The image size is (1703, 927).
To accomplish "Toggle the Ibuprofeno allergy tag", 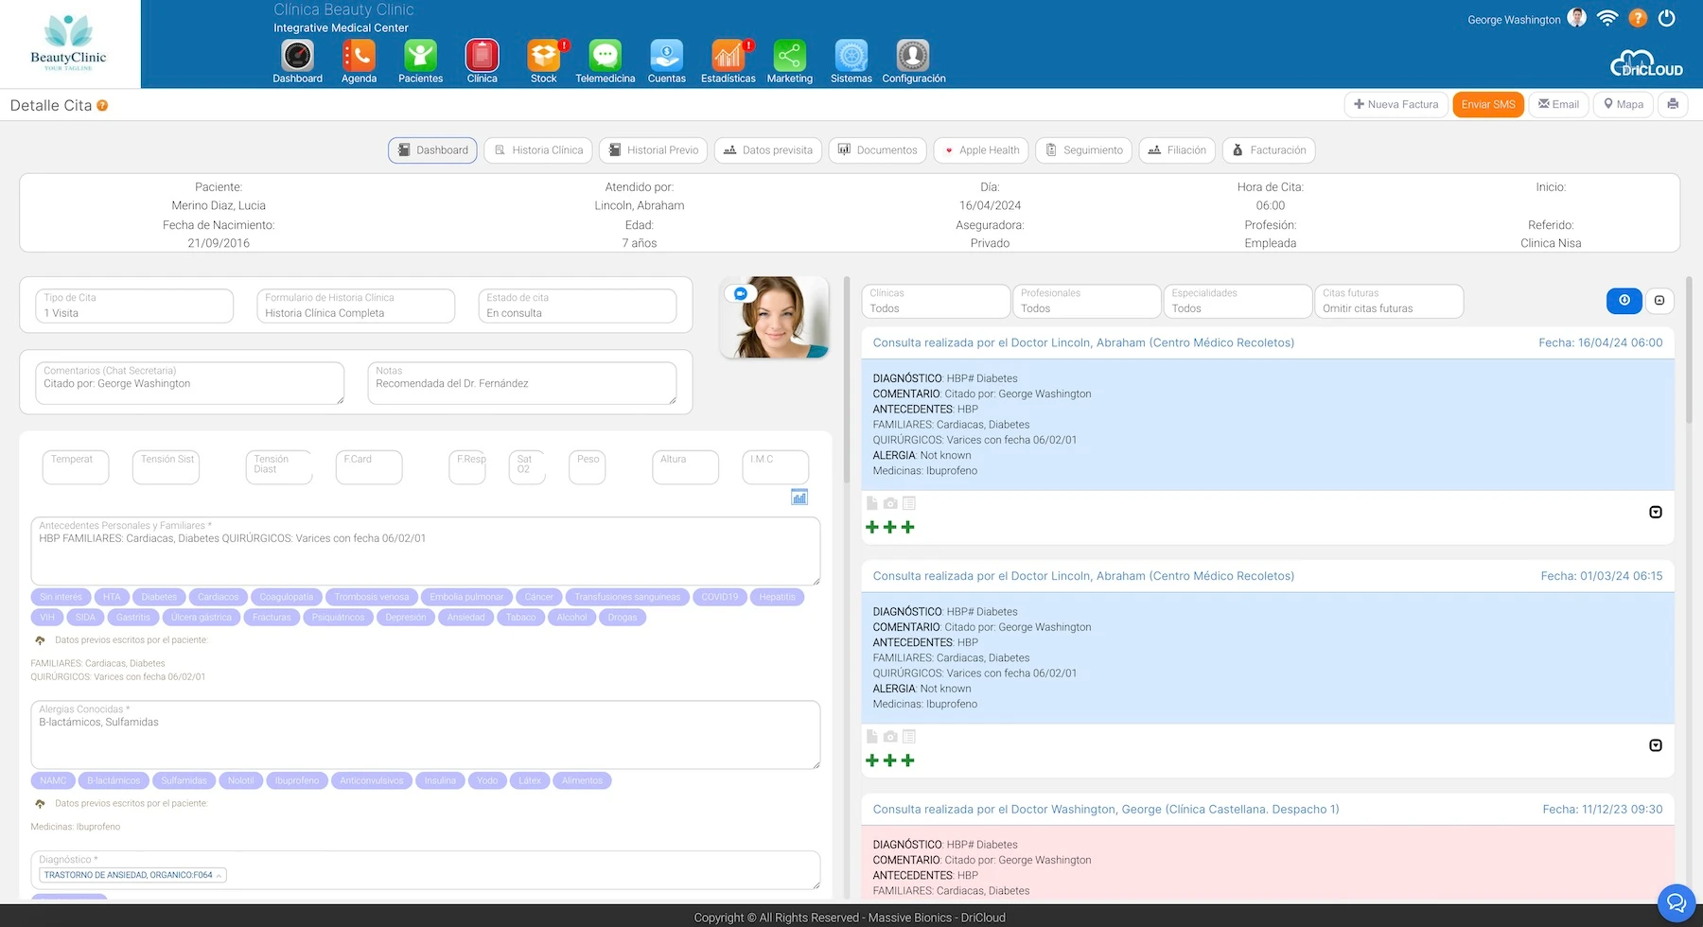I will click(x=297, y=780).
